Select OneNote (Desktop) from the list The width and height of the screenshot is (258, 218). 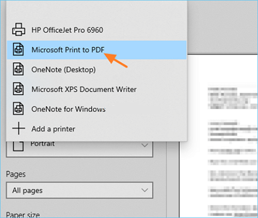click(96, 70)
